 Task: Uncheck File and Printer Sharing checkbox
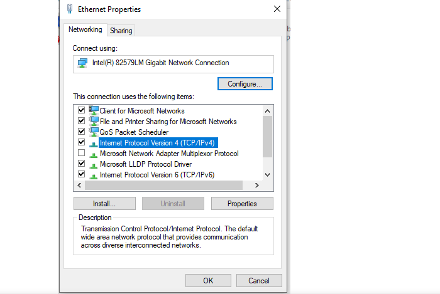point(81,120)
